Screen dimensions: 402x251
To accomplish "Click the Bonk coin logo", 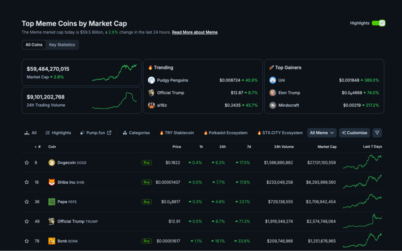I will point(52,241).
